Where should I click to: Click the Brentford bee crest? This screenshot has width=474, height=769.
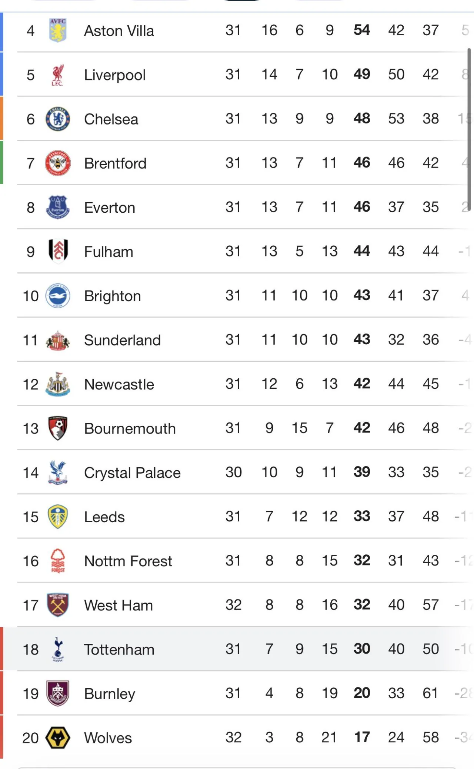click(x=58, y=163)
